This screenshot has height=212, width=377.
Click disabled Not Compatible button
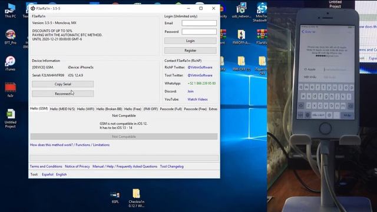[124, 137]
